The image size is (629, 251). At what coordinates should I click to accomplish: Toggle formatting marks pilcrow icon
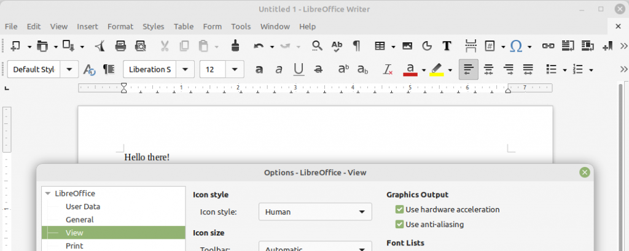click(x=356, y=45)
